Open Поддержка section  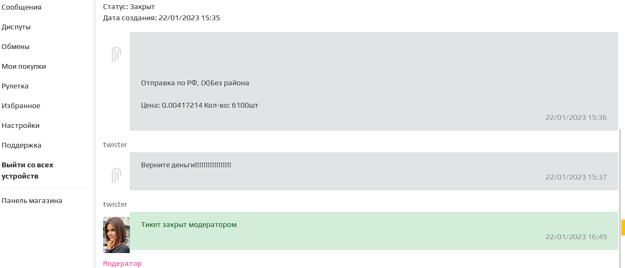click(x=21, y=145)
